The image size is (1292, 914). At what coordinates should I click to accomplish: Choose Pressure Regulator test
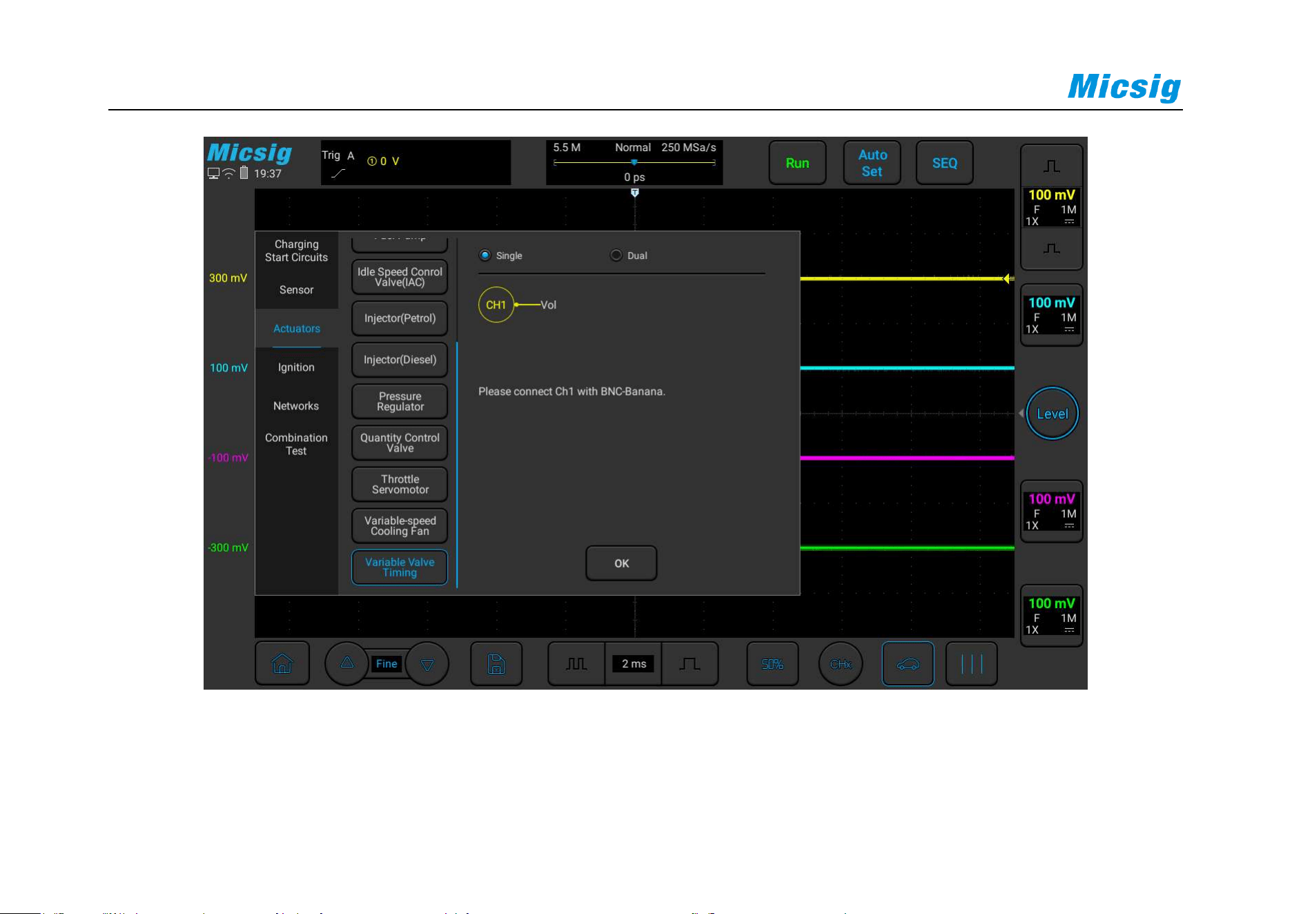(400, 401)
